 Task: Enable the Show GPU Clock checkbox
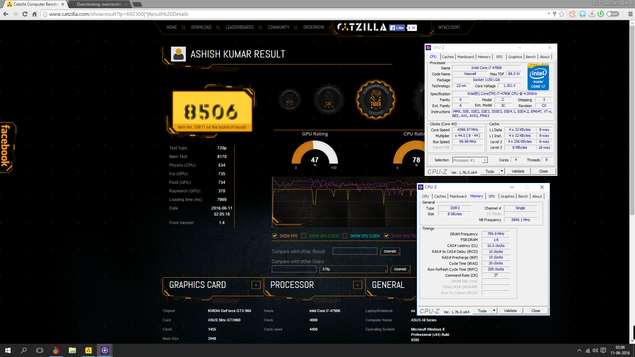tap(304, 236)
